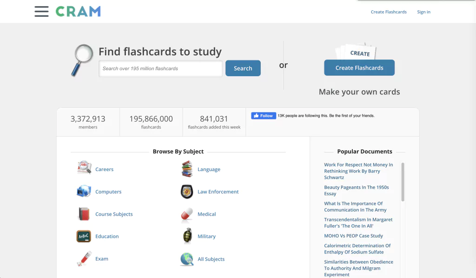Screen dimensions: 476x278
Task: Open 'Calorimetric Determination Of Enthalpy' document
Action: [x=357, y=249]
